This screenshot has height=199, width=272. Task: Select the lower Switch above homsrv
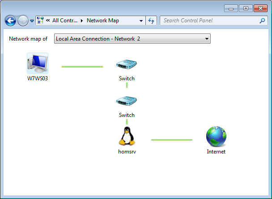pos(127,102)
